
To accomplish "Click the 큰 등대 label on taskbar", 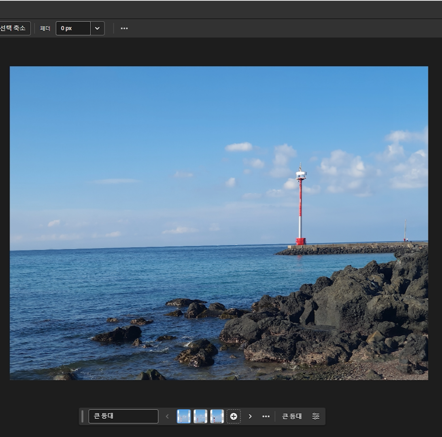I will click(292, 416).
